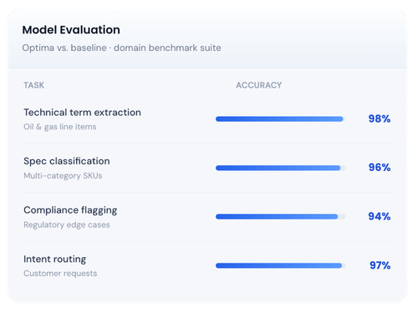Viewport: 418px width, 312px height.
Task: Click the 96% accuracy value
Action: [x=380, y=168]
